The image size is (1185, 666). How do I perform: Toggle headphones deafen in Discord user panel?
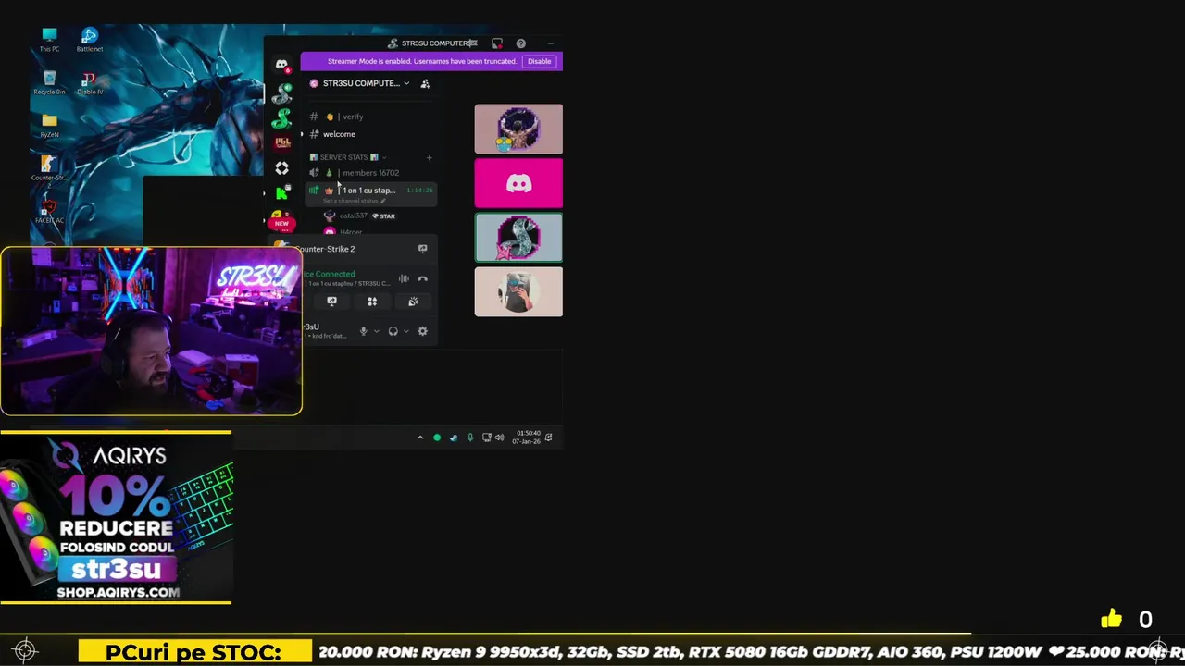(x=393, y=331)
